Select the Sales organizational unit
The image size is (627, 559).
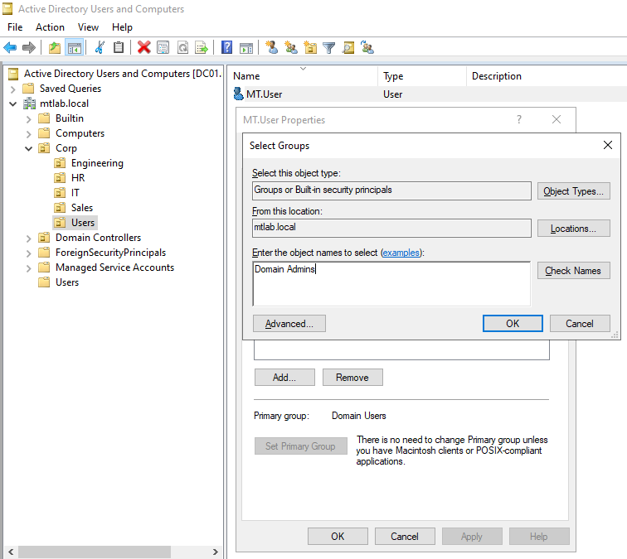click(x=81, y=208)
